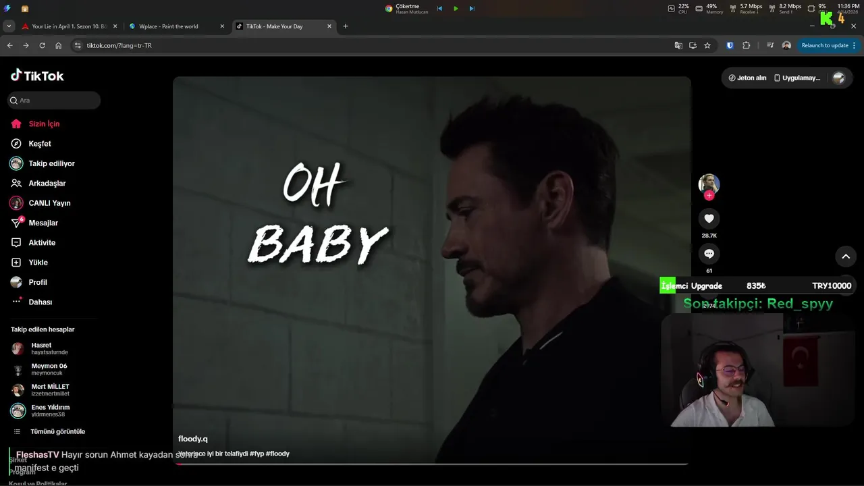
Task: Focus the Ara search field
Action: coord(54,100)
